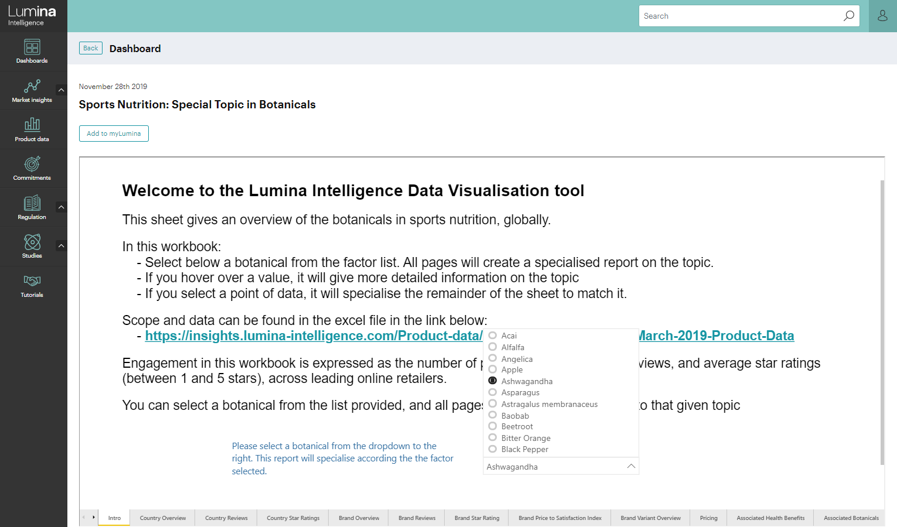This screenshot has width=897, height=527.
Task: Choose Beetroot in the botanical list
Action: 493,426
